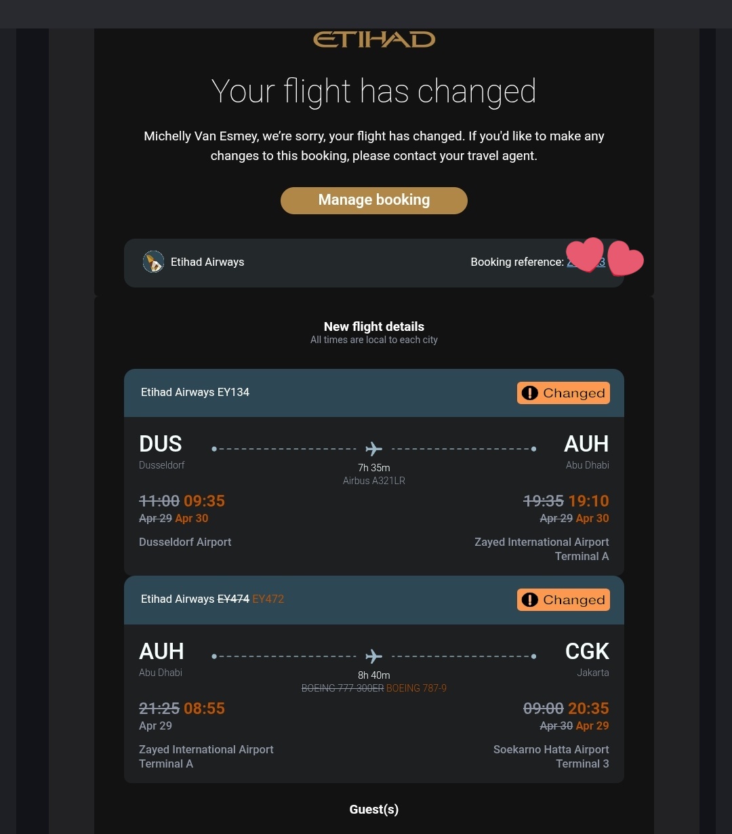The height and width of the screenshot is (834, 732).
Task: Click the left pink heart sticker
Action: [x=586, y=254]
